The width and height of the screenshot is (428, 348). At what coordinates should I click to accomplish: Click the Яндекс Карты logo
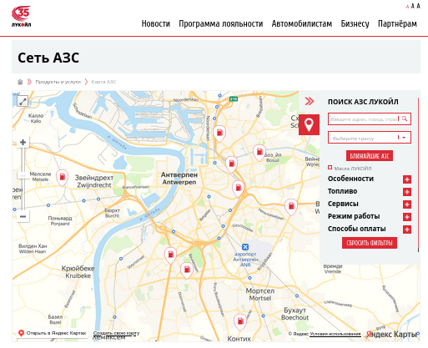coord(391,334)
